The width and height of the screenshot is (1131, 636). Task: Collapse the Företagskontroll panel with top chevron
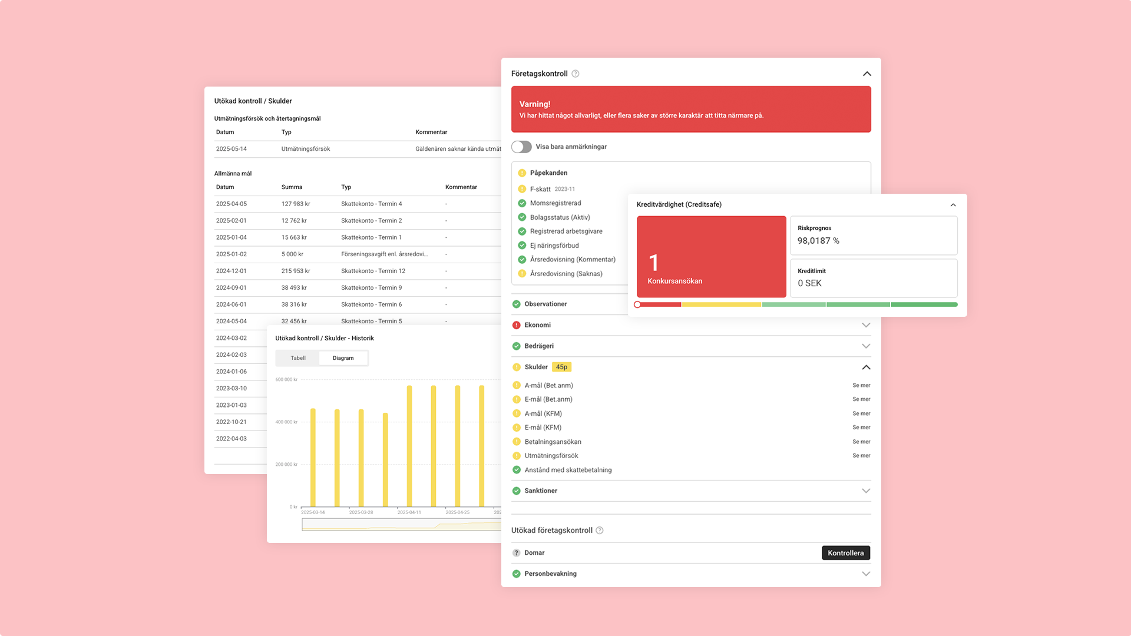click(x=867, y=74)
